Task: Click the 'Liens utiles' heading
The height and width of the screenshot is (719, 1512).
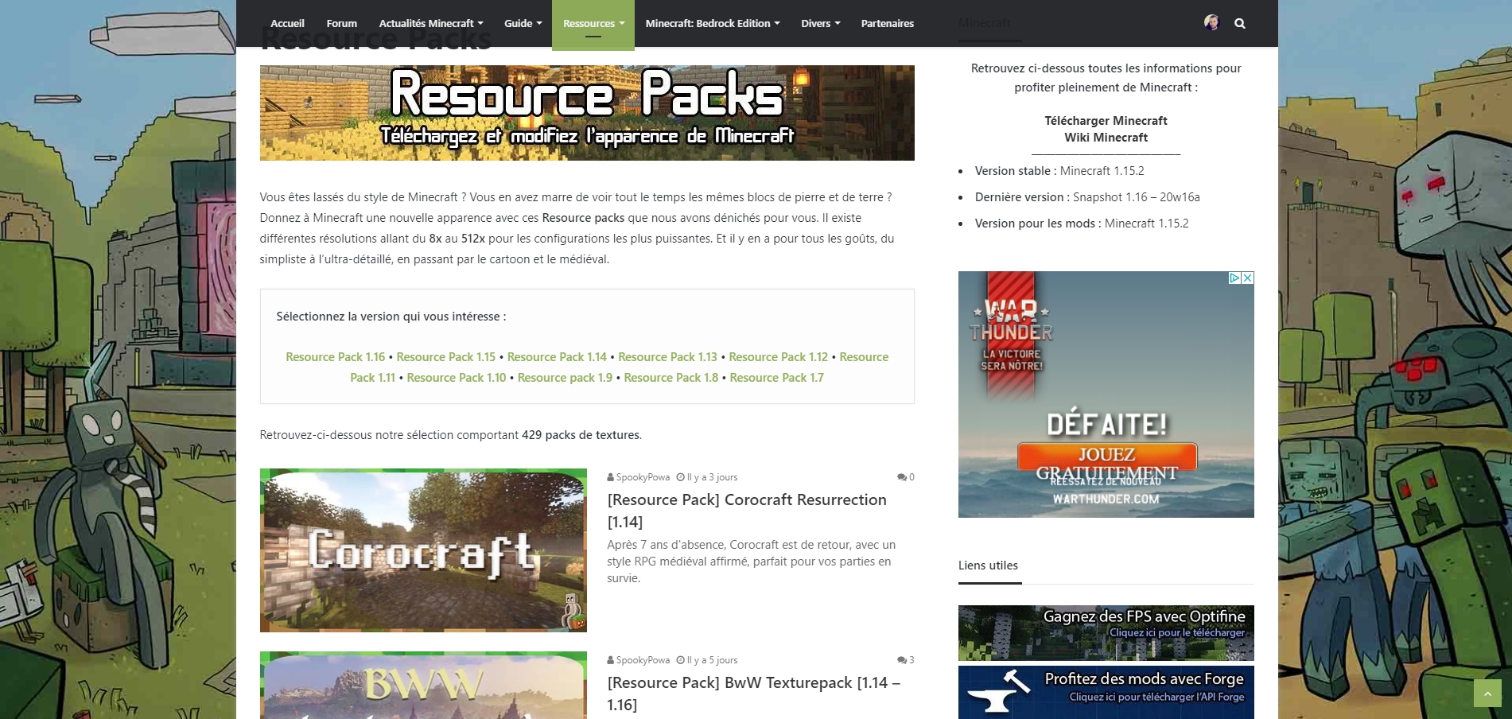Action: 988,565
